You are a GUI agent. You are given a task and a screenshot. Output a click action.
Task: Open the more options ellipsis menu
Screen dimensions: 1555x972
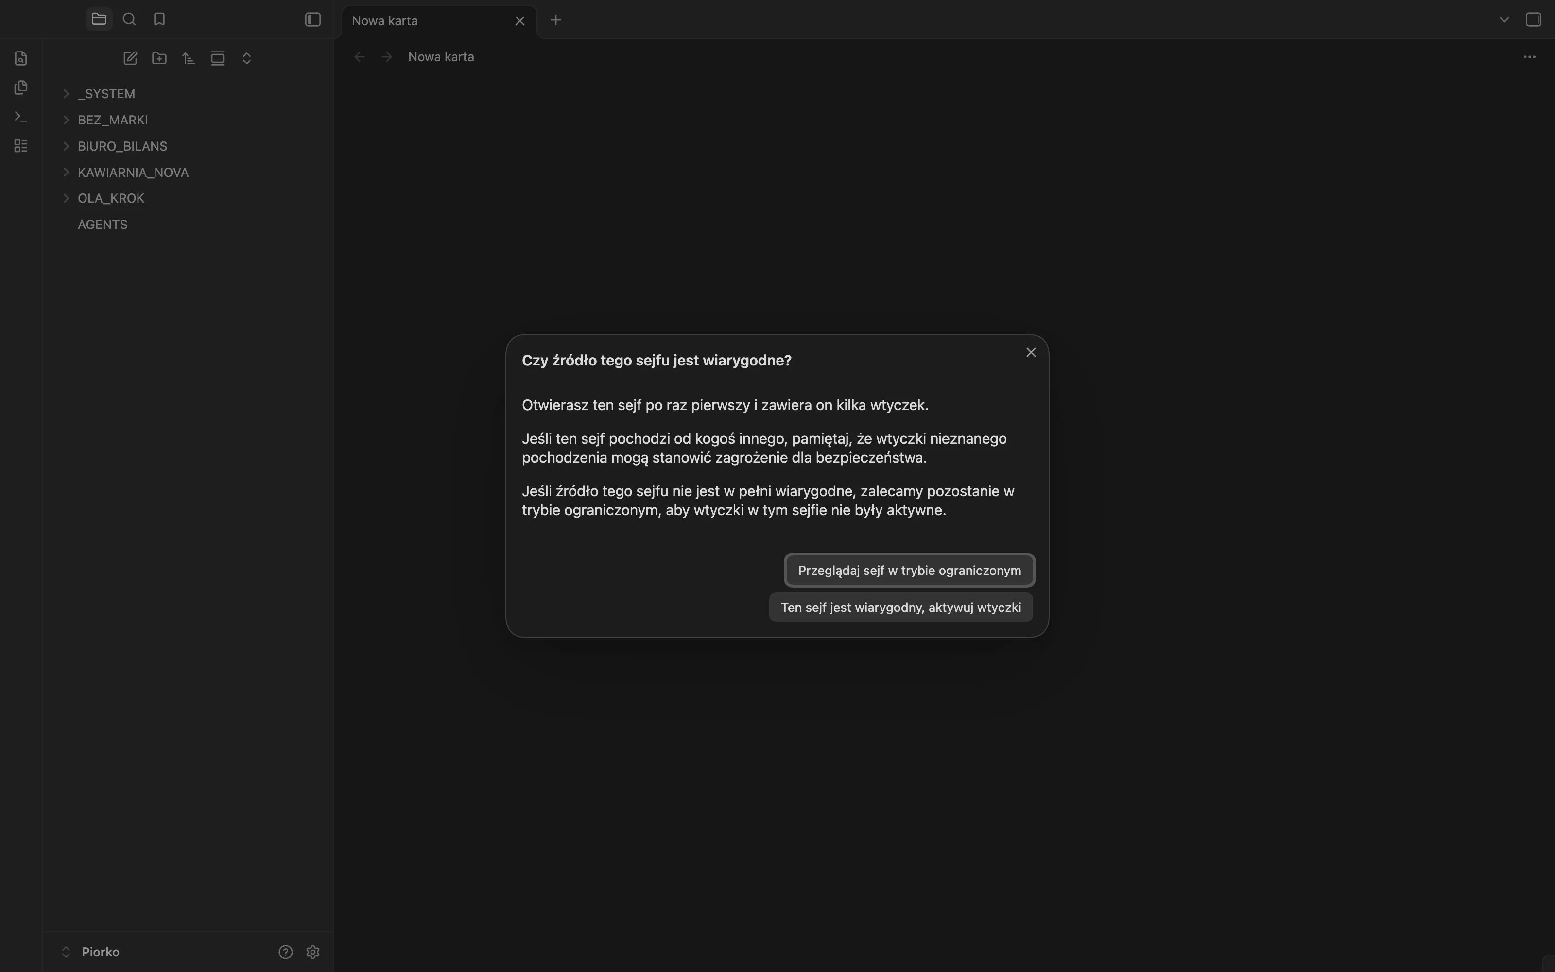1529,57
